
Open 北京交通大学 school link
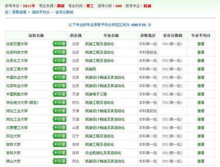pyautogui.click(x=17, y=44)
